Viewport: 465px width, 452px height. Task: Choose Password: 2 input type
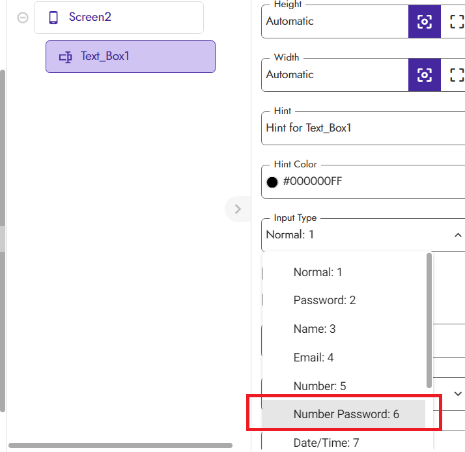[324, 300]
